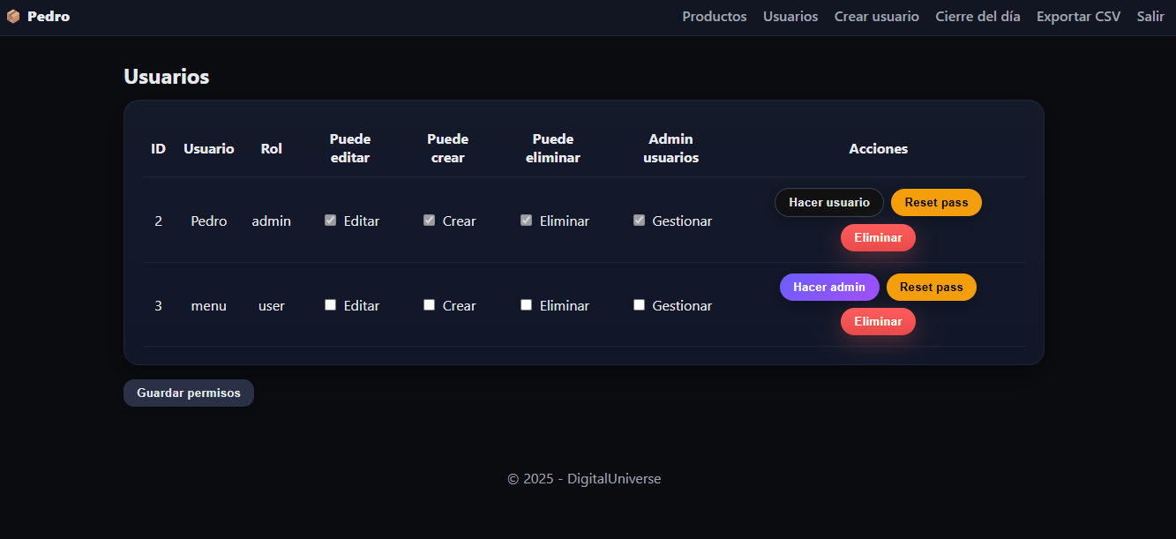
Task: Disable Gestionar permission for Pedro
Action: (639, 220)
